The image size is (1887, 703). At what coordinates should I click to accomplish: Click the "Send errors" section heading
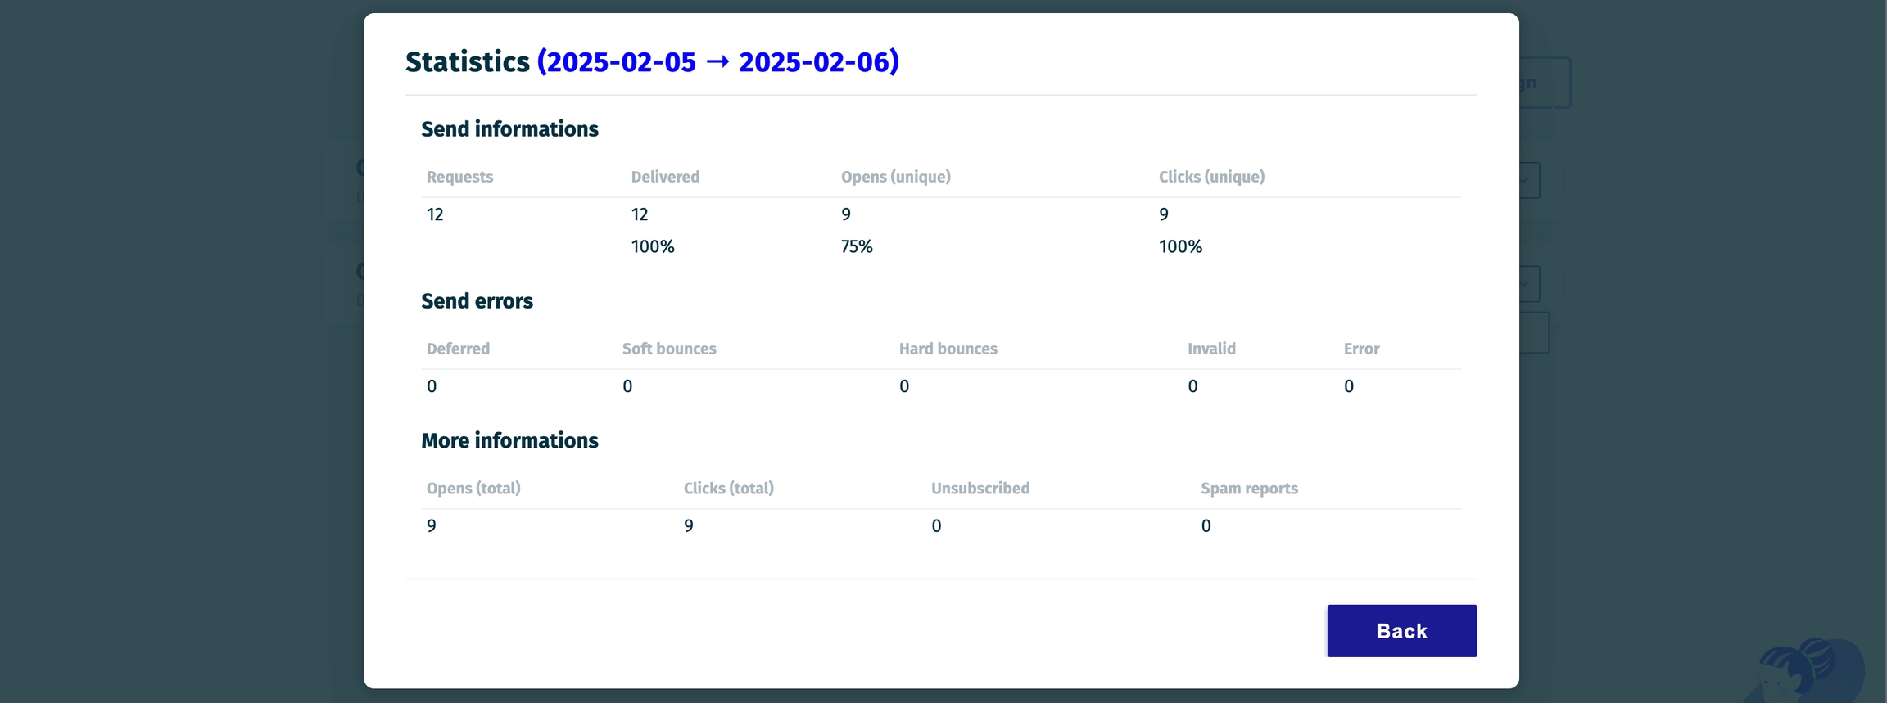coord(477,301)
